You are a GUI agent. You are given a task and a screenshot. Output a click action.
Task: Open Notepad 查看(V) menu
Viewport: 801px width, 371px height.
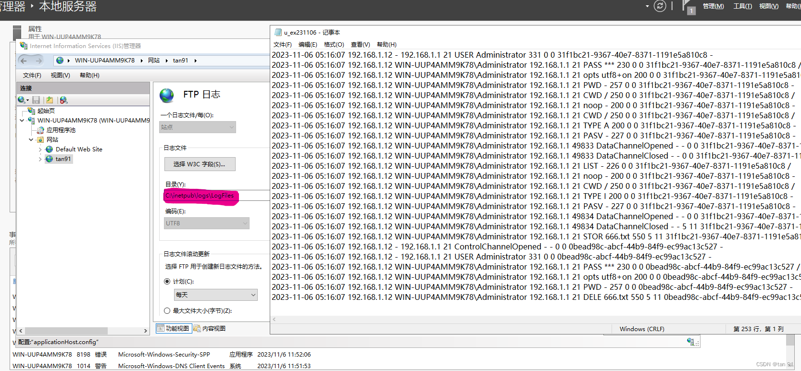pos(361,44)
